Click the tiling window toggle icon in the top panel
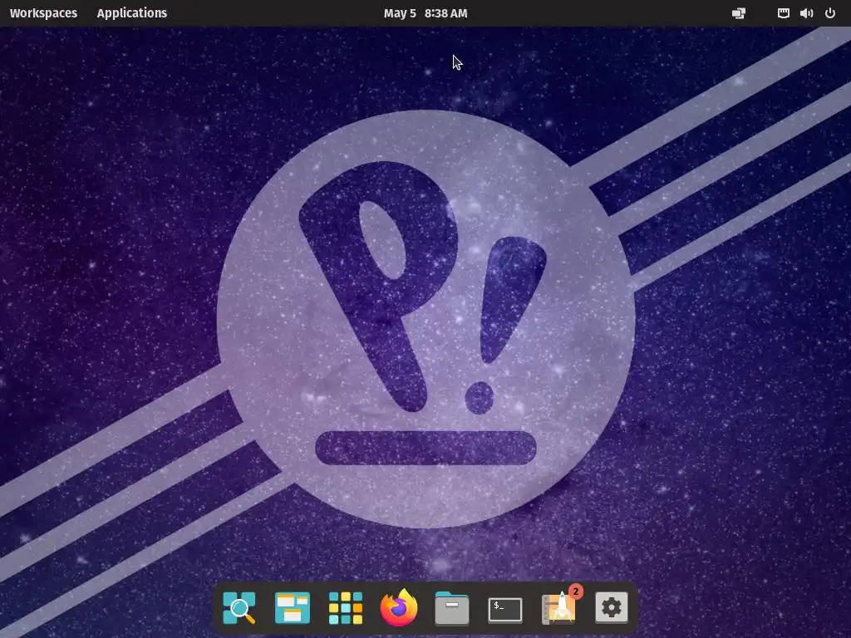851x638 pixels. (x=739, y=13)
